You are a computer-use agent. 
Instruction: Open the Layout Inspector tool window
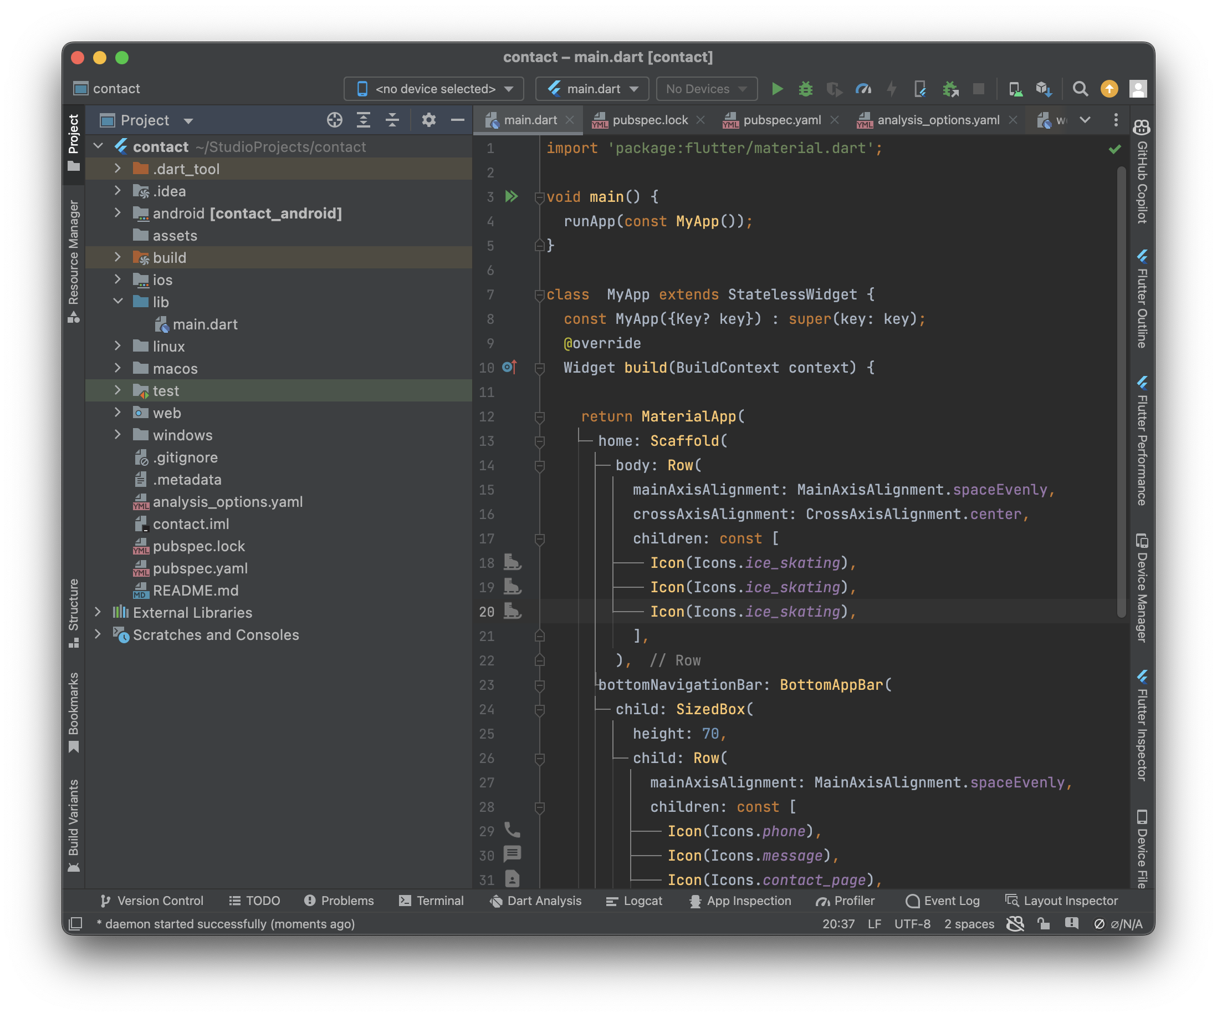click(1062, 901)
